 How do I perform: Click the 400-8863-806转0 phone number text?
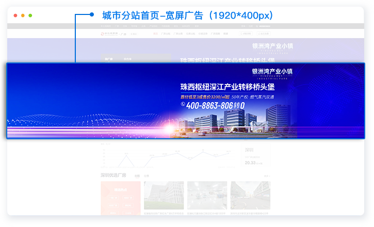click(x=215, y=106)
